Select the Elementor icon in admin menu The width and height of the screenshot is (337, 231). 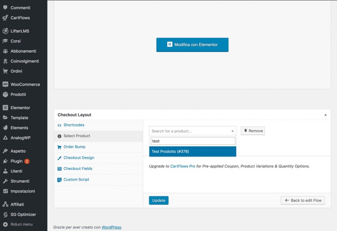5,107
